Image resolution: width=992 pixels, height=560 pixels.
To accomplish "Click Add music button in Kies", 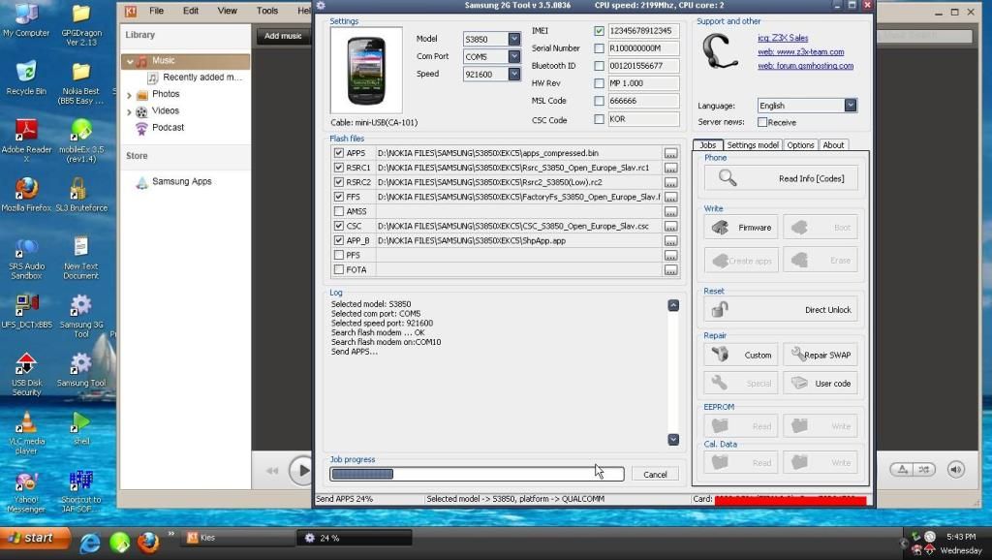I will click(283, 36).
